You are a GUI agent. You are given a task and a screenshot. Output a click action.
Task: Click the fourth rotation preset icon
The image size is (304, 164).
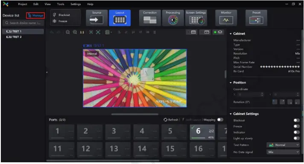click(297, 102)
